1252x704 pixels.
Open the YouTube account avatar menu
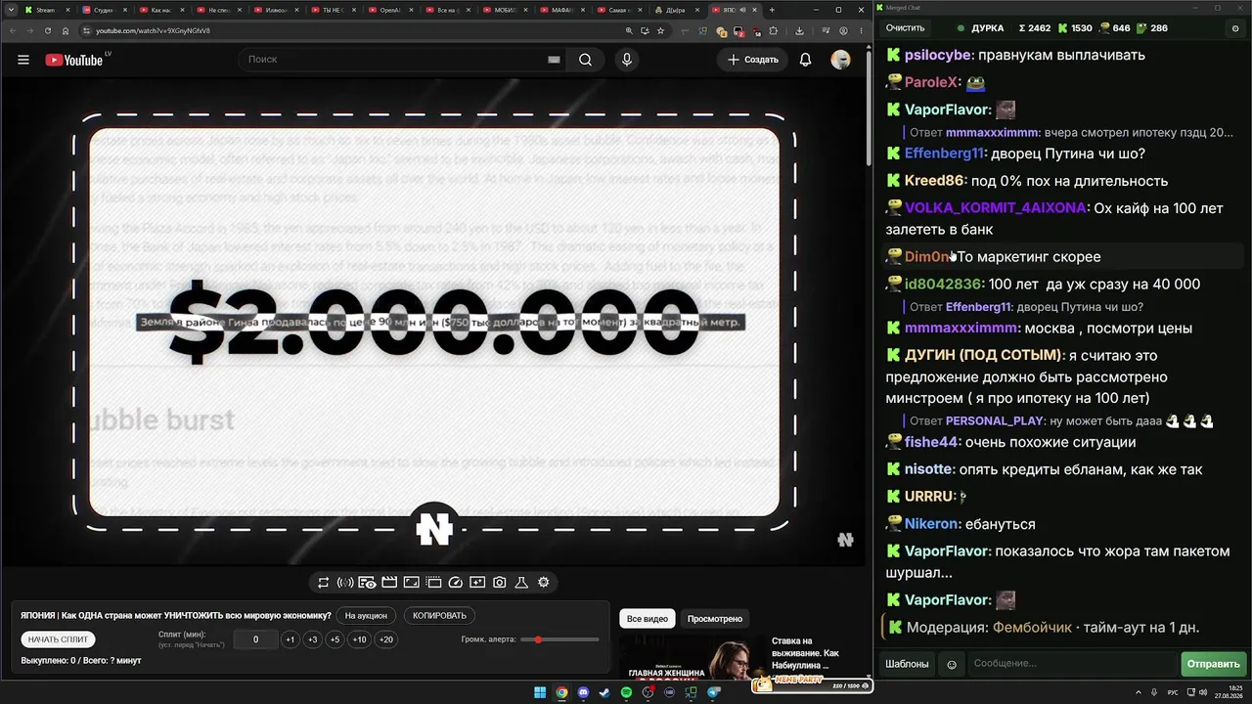(x=840, y=60)
